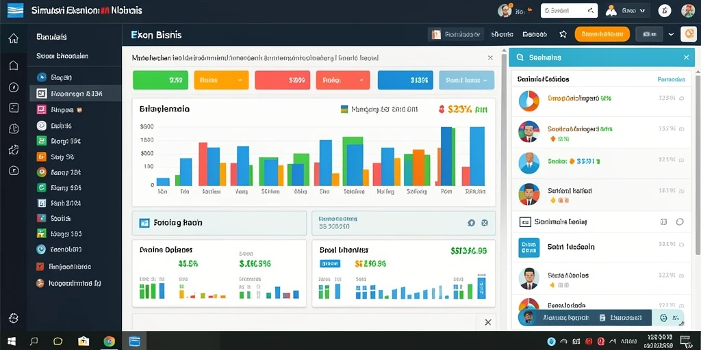Open the blue square tile list item
The height and width of the screenshot is (350, 701).
601,247
